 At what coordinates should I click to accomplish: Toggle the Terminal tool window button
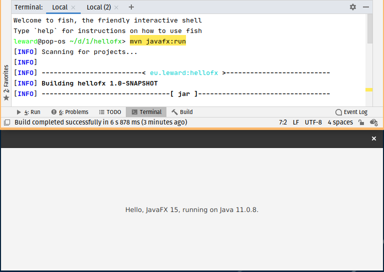(x=146, y=112)
